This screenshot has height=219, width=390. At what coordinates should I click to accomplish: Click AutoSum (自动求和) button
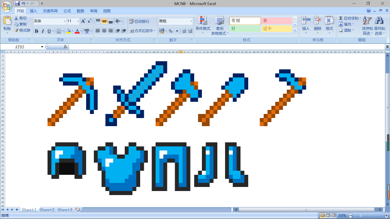coord(350,18)
